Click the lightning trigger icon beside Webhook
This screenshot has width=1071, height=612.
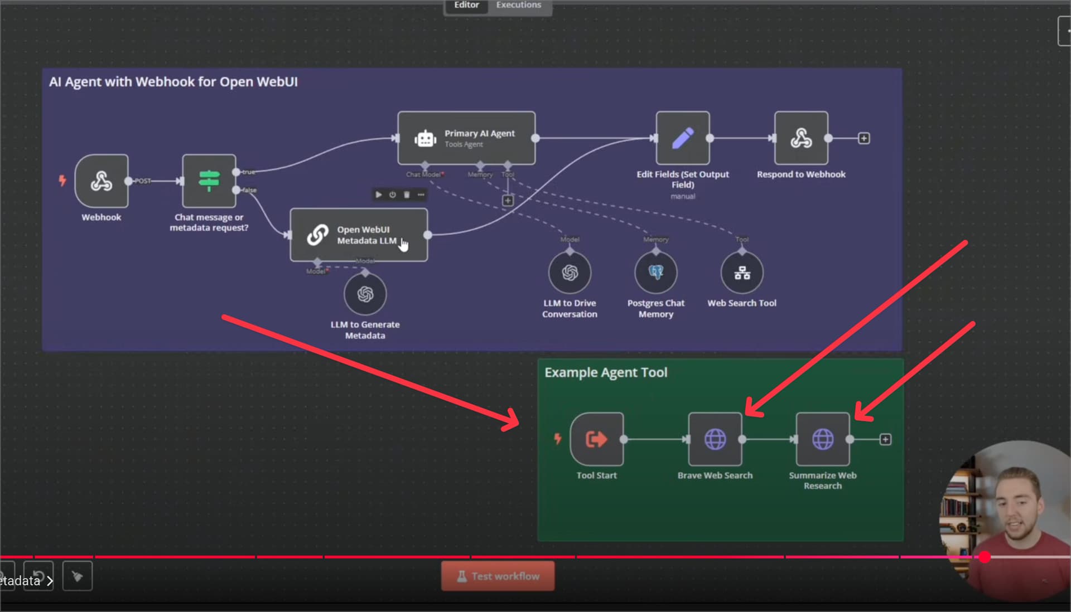[62, 181]
